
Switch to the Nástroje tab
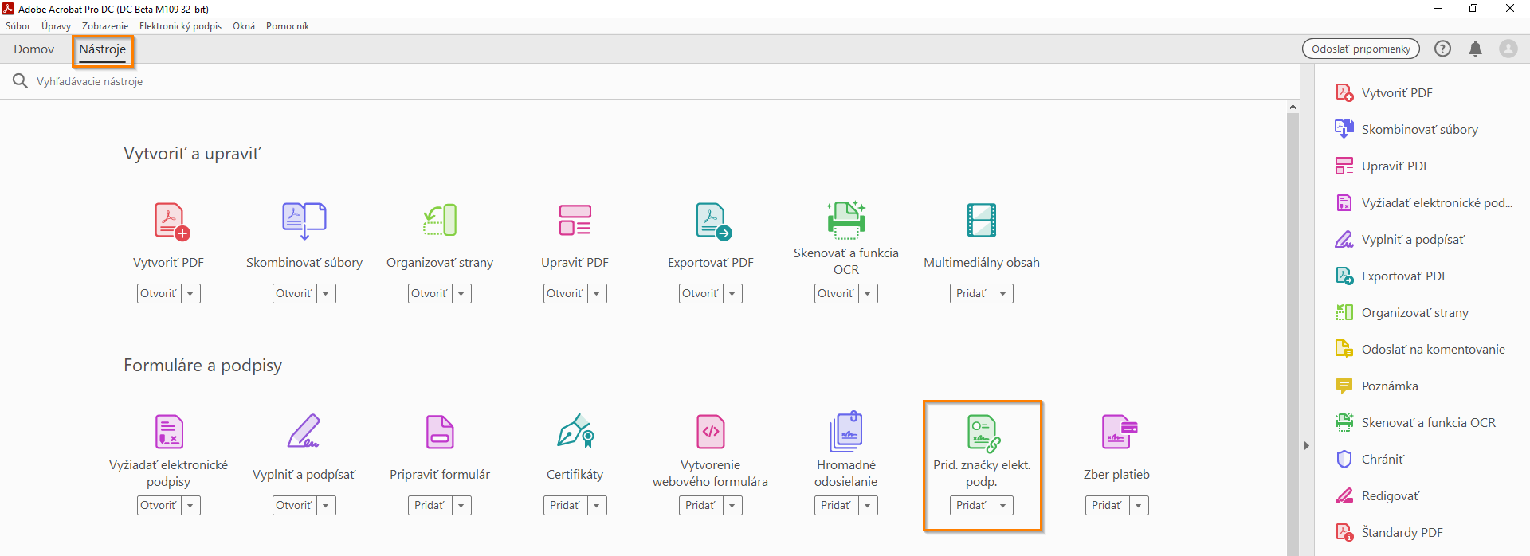103,49
